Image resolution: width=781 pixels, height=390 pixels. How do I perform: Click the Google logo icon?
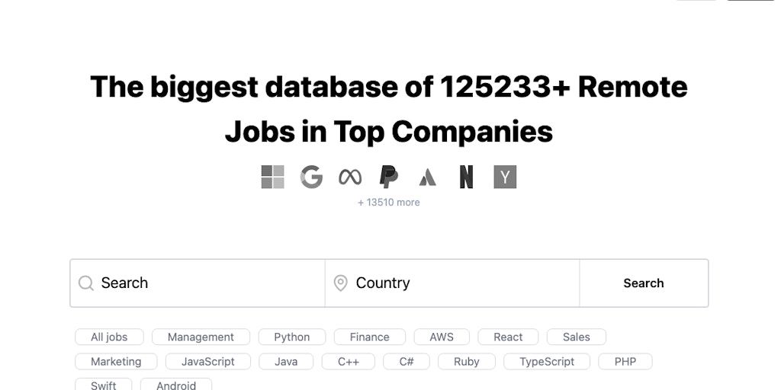click(x=311, y=177)
